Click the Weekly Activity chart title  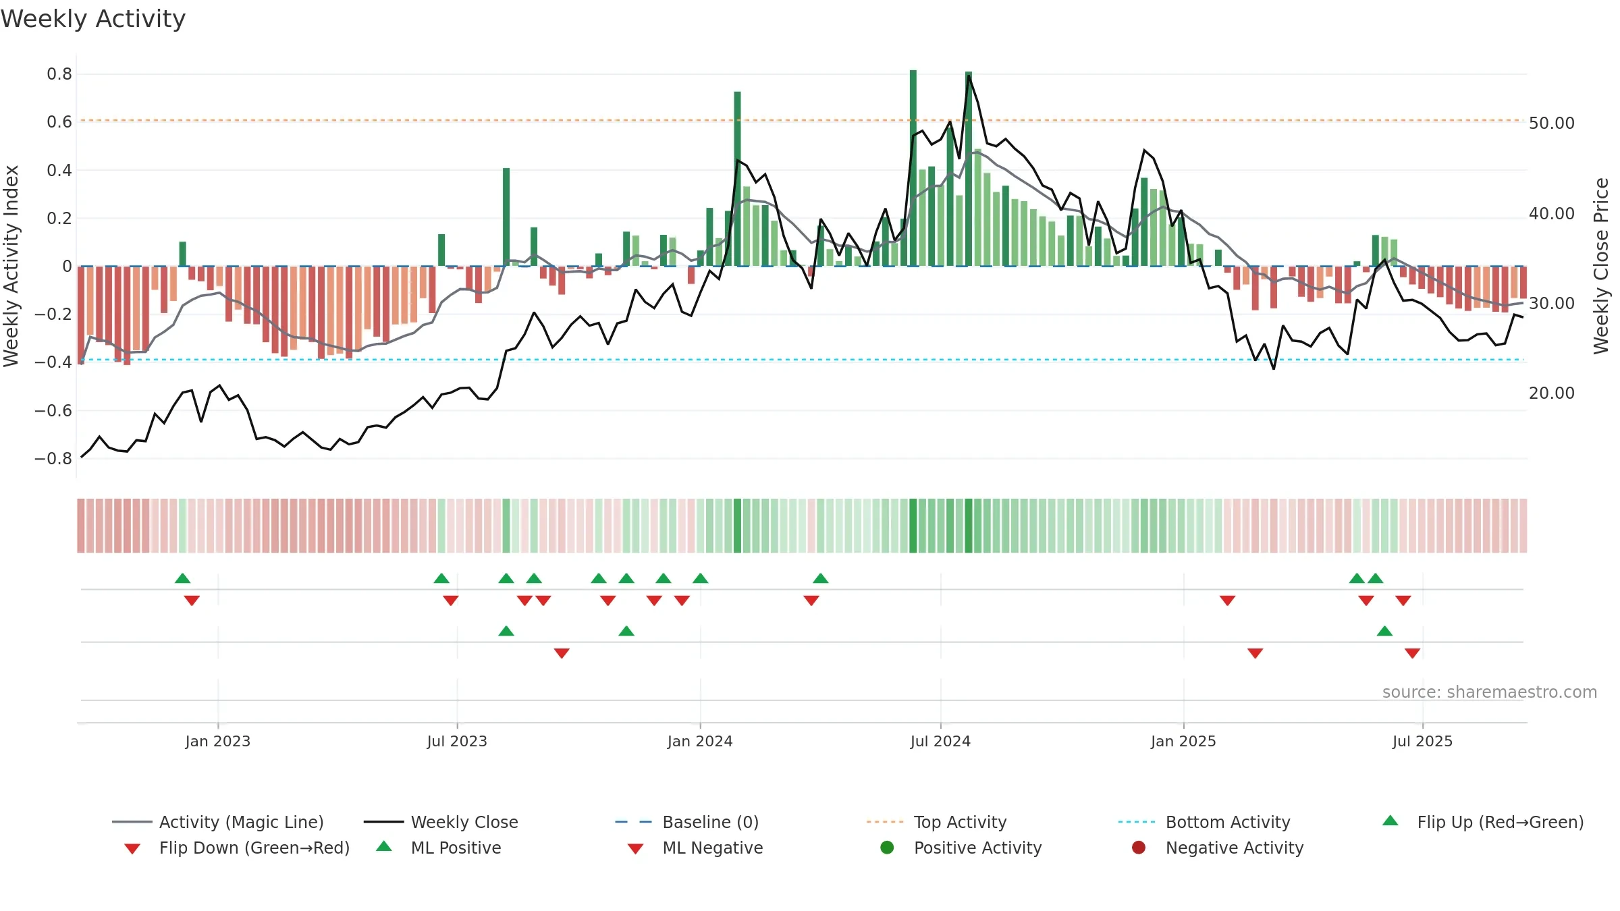coord(93,19)
